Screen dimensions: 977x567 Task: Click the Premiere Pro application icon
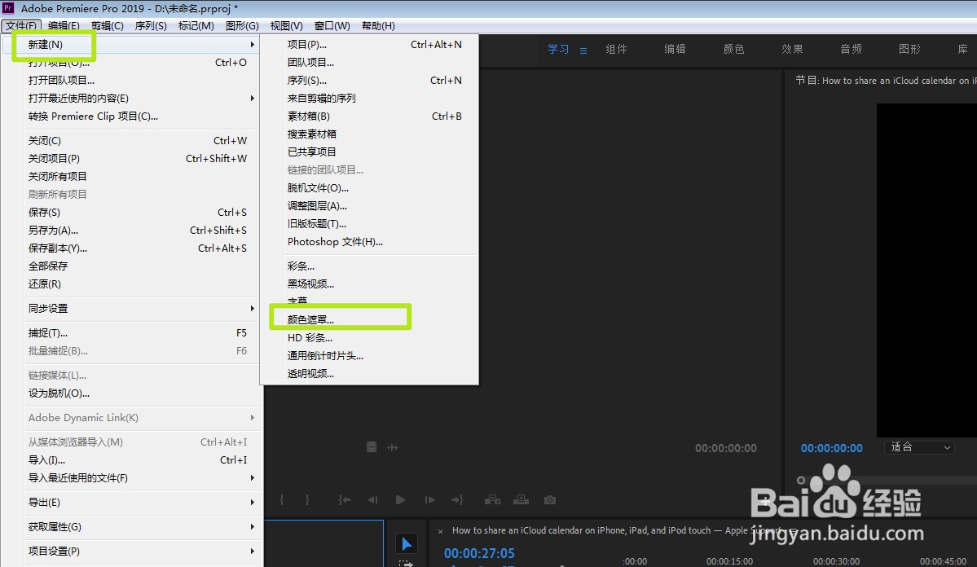[x=8, y=8]
